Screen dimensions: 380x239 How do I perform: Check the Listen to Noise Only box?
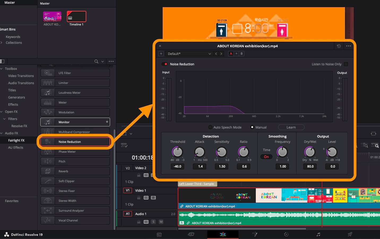(346, 64)
